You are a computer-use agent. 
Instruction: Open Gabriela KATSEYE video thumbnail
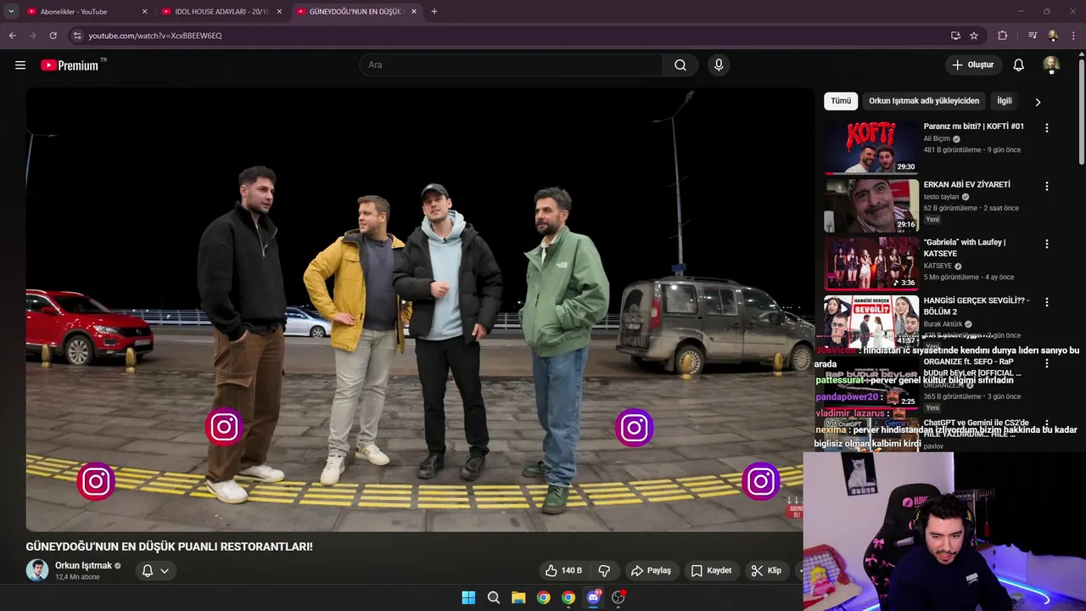(871, 263)
